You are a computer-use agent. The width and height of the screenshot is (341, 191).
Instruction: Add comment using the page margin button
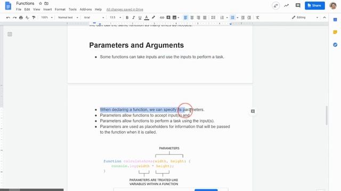click(253, 111)
